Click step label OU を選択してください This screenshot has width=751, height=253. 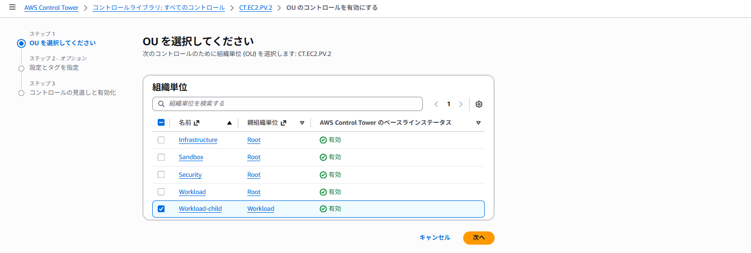click(x=63, y=43)
